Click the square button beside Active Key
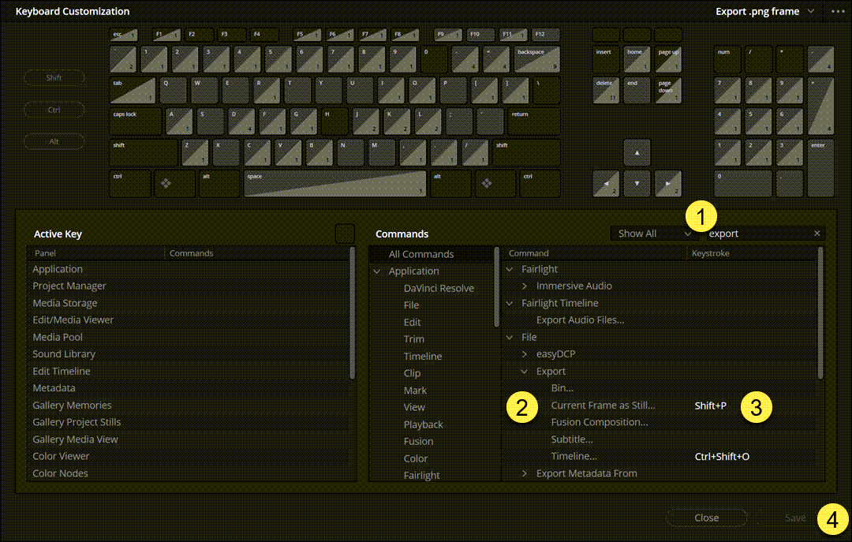 tap(345, 234)
